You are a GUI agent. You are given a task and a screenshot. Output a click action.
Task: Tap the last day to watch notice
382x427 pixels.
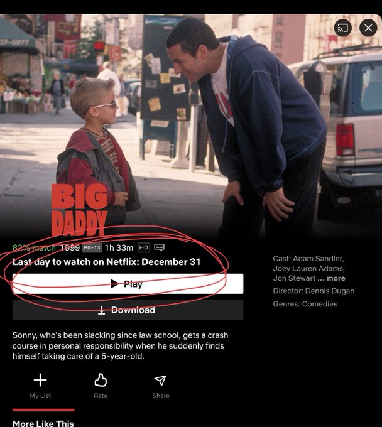tap(107, 262)
